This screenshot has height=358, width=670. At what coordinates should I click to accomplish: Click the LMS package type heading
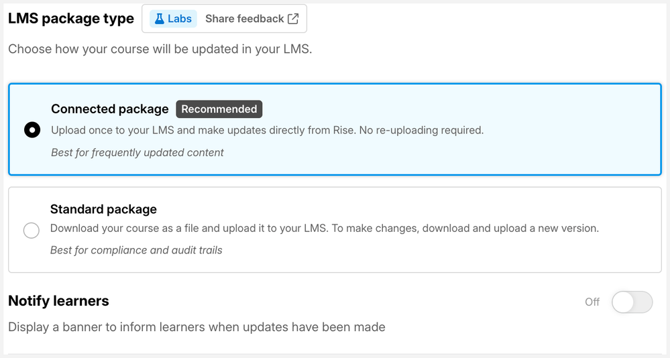[x=71, y=19]
